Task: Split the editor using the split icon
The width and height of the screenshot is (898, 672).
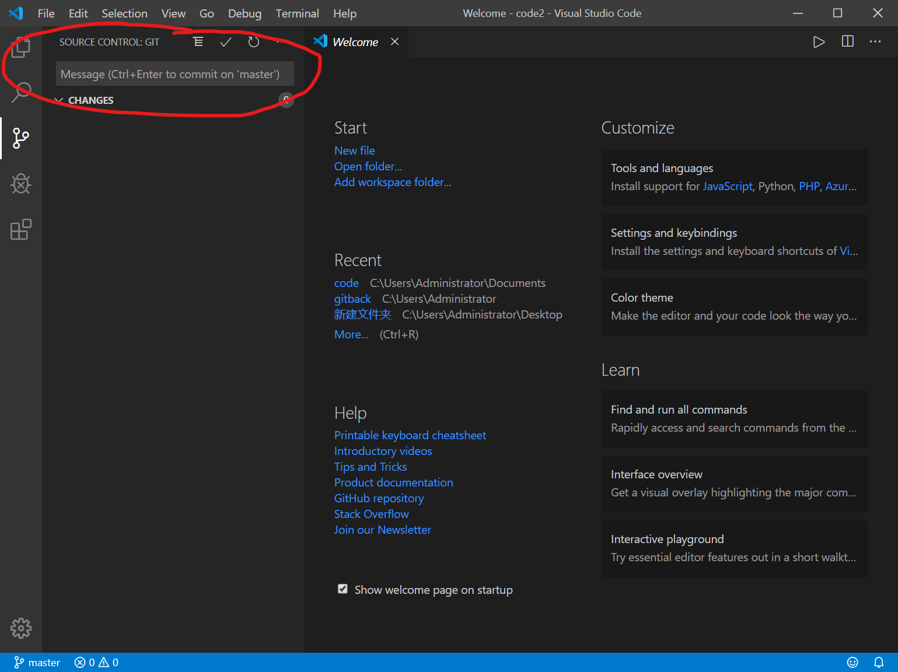Action: (x=847, y=41)
